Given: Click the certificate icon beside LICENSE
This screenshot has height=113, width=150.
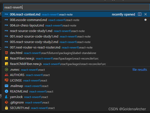Looking at the screenshot, I should pyautogui.click(x=6, y=80).
